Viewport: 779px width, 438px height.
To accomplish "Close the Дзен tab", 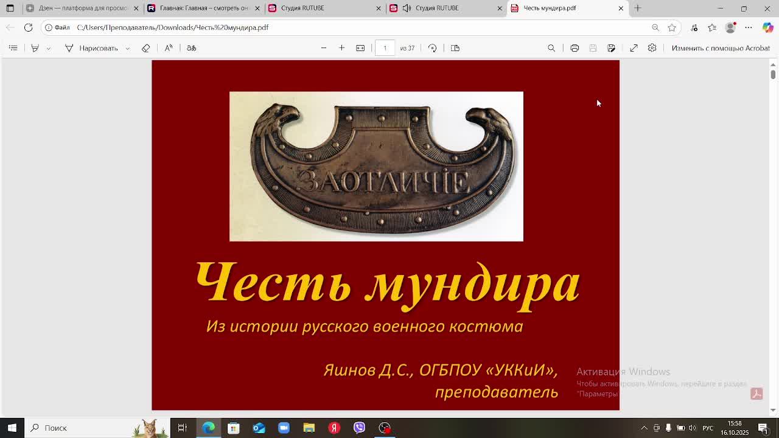I will [x=136, y=8].
